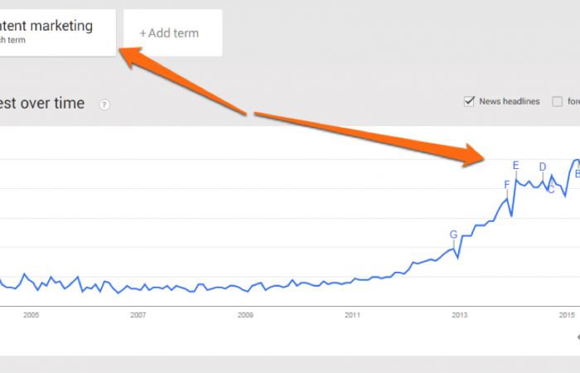Click the + Add term button

click(x=172, y=33)
